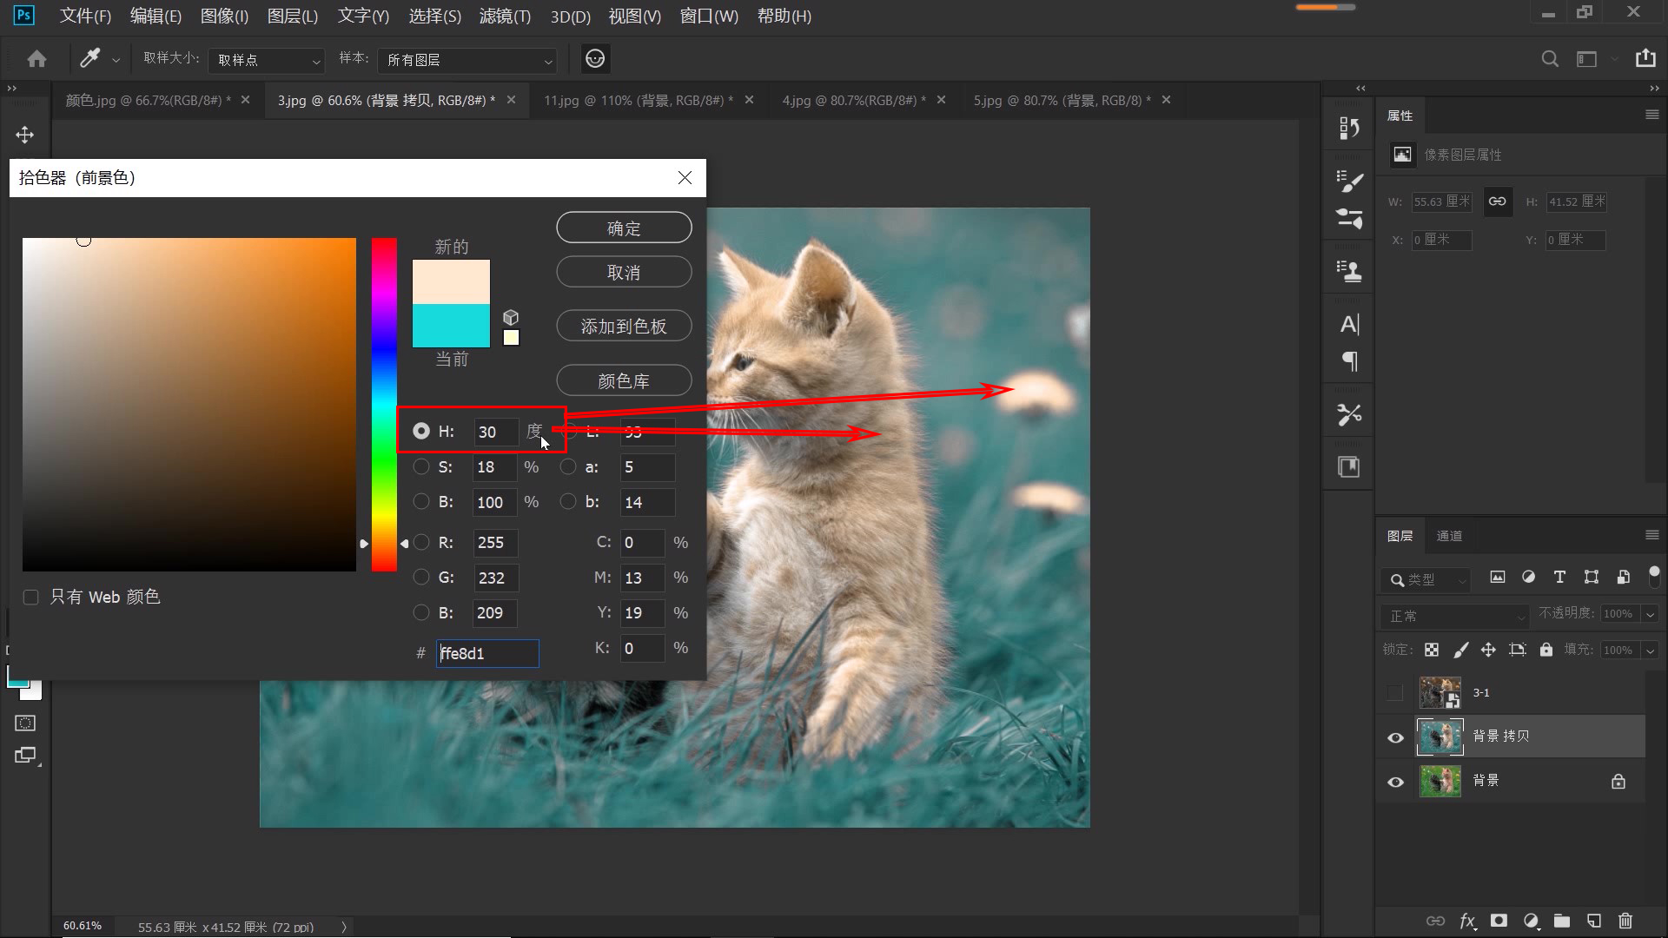
Task: Open the Paragraph panel icon
Action: point(1349,361)
